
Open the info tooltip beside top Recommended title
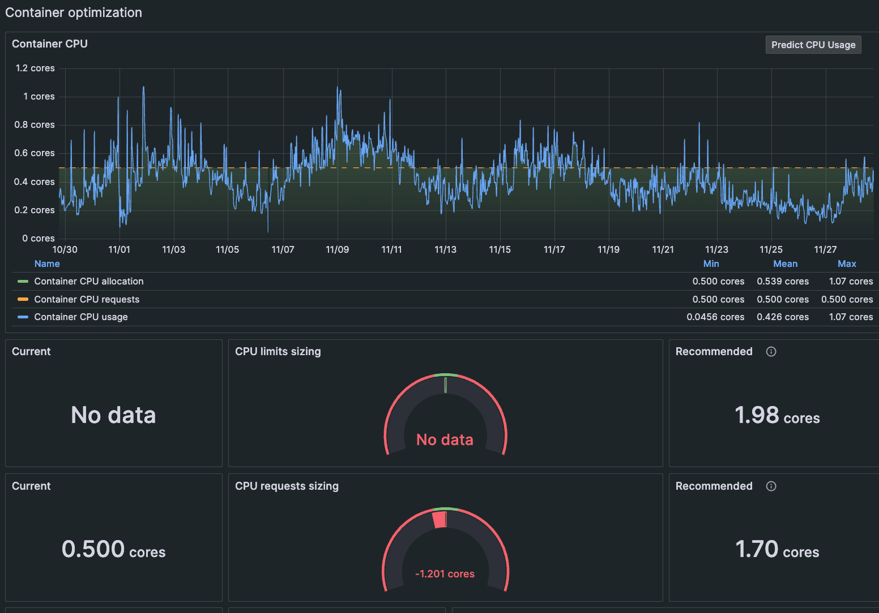pyautogui.click(x=771, y=351)
